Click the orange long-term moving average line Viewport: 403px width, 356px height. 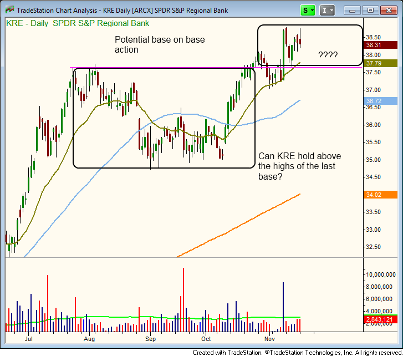click(x=238, y=226)
